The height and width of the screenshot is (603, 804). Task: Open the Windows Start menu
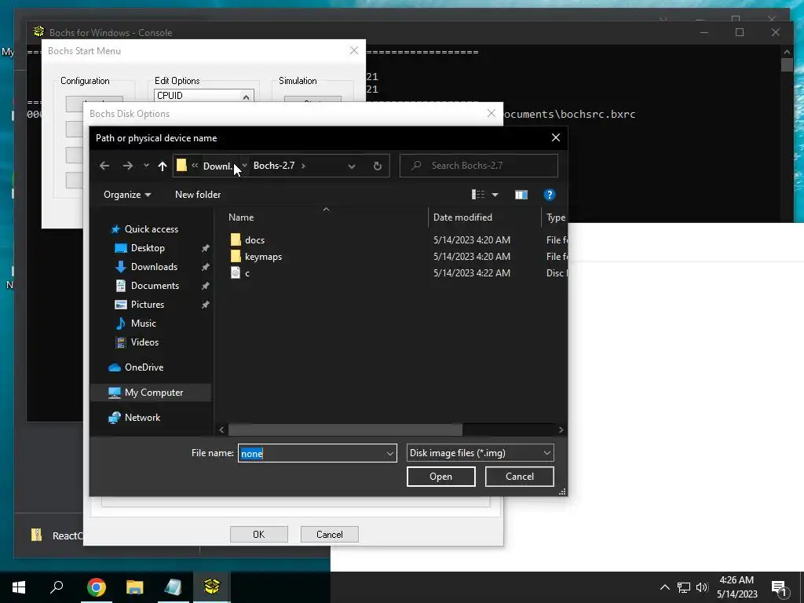coord(19,587)
